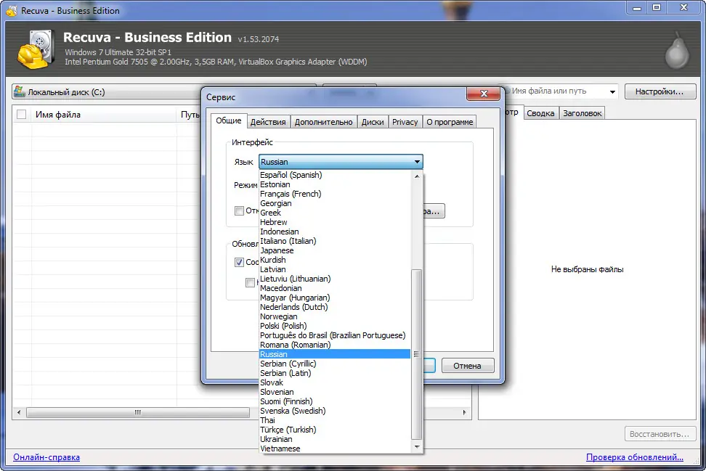Select Estonian in language list
The width and height of the screenshot is (706, 471).
point(335,184)
